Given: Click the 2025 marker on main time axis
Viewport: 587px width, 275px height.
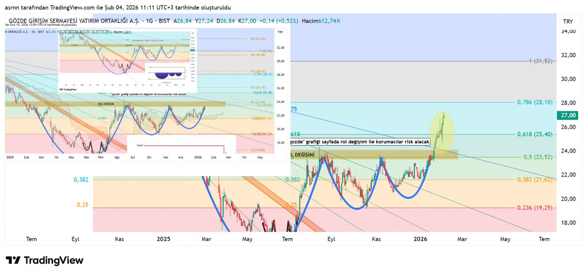Looking at the screenshot, I should 163,239.
